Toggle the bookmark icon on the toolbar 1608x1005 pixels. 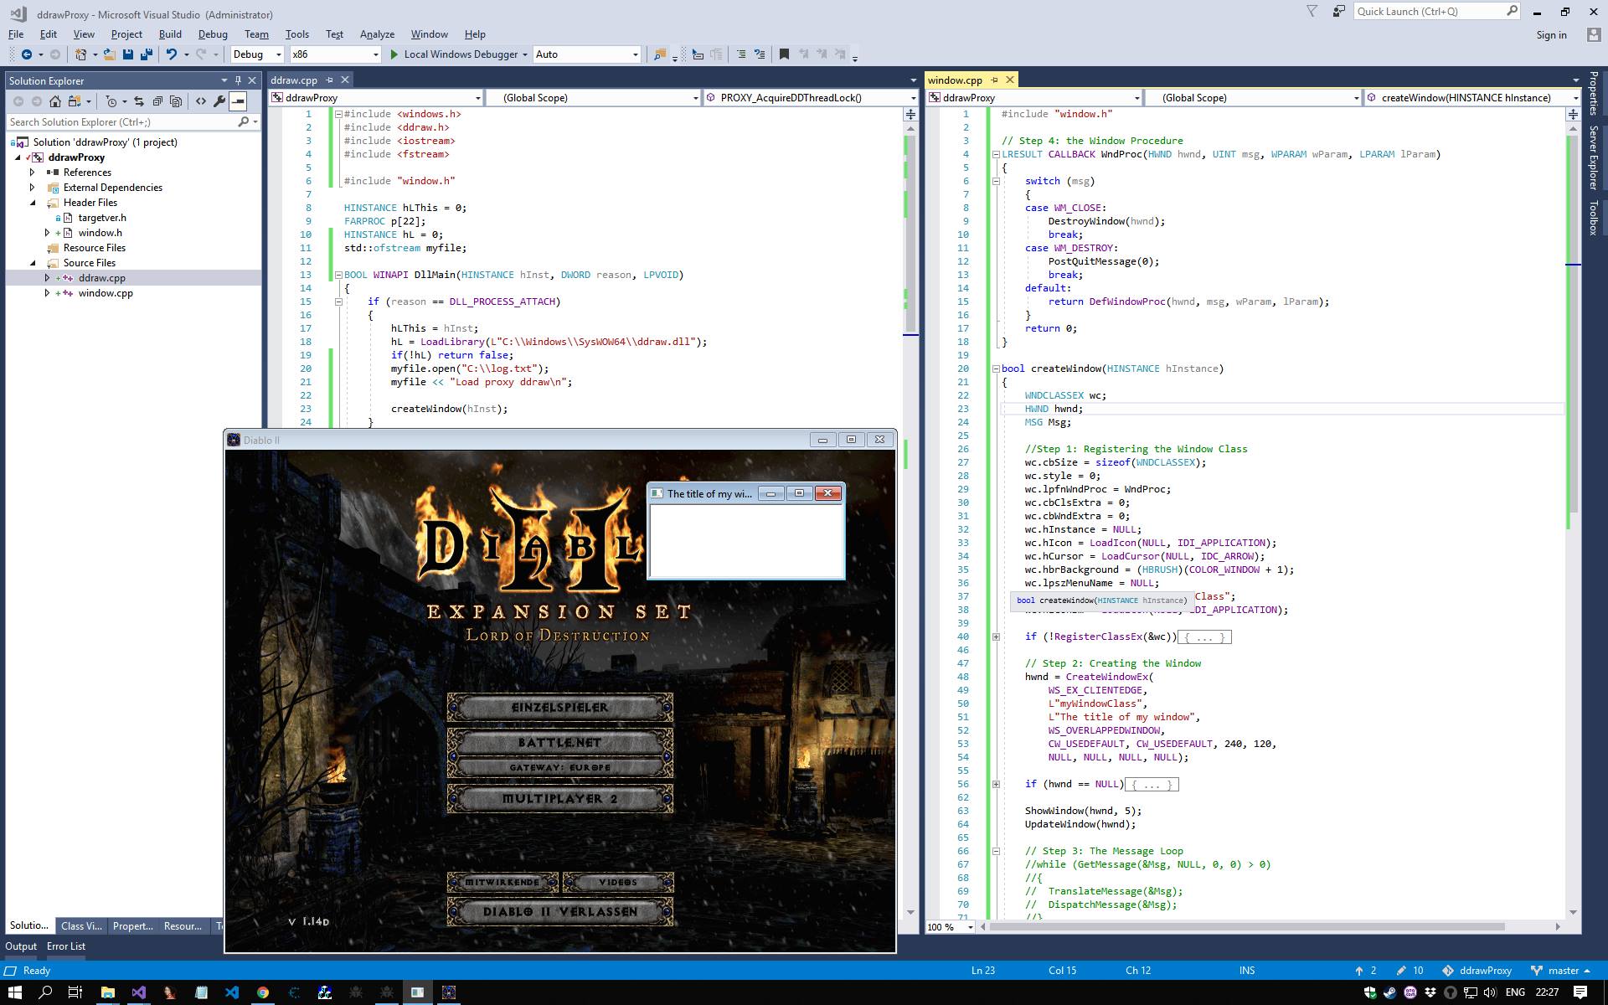(783, 54)
